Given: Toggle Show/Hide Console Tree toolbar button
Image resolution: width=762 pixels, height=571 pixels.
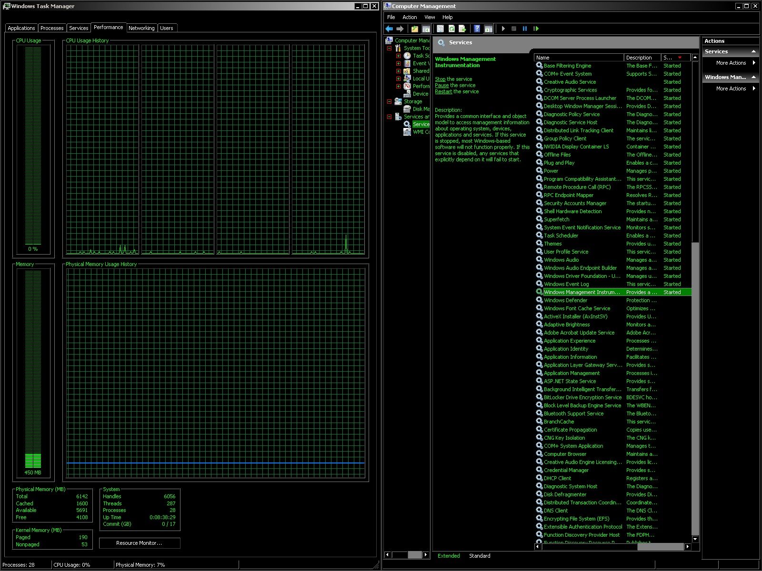Looking at the screenshot, I should pos(426,29).
